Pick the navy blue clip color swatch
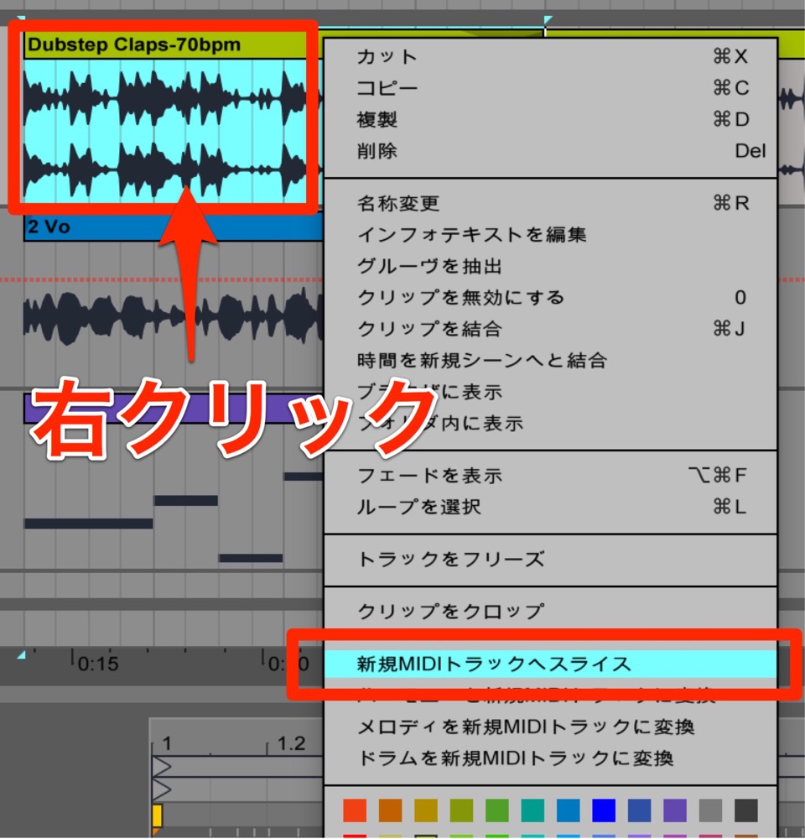 point(639,810)
